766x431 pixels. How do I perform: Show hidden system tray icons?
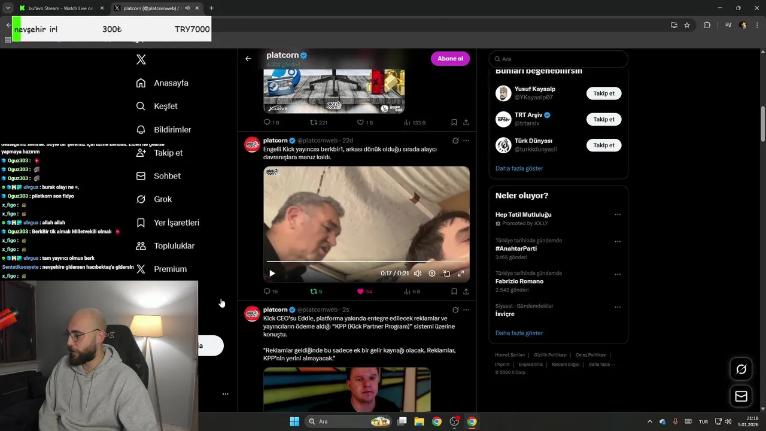pyautogui.click(x=650, y=421)
